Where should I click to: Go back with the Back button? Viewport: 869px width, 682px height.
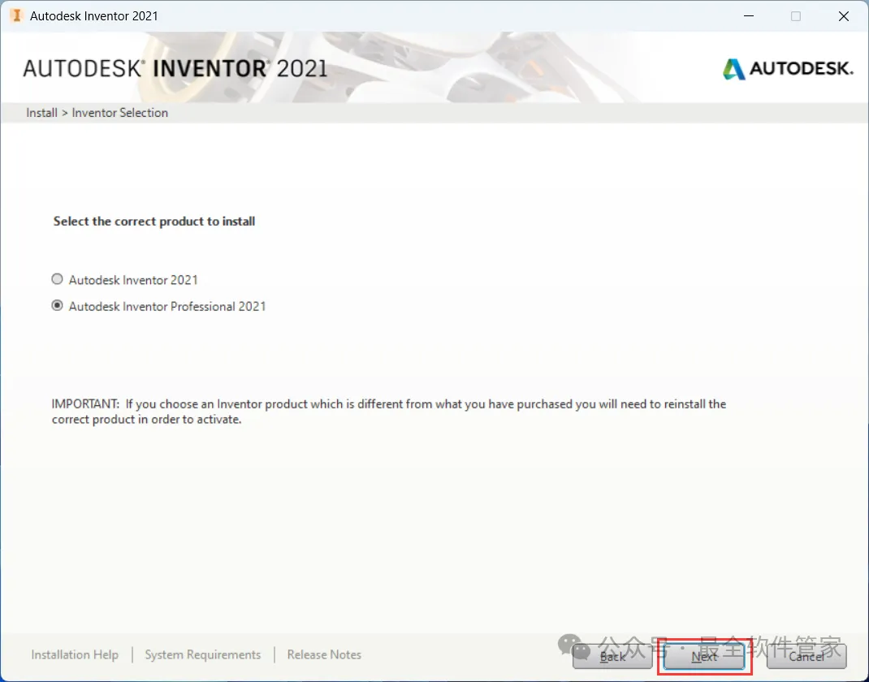click(612, 657)
